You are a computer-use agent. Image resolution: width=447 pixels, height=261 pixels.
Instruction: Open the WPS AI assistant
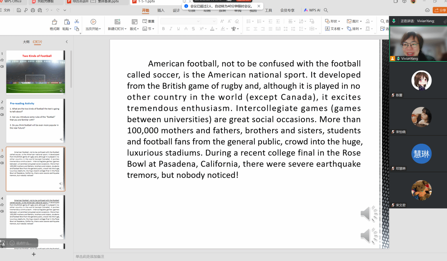click(x=312, y=11)
